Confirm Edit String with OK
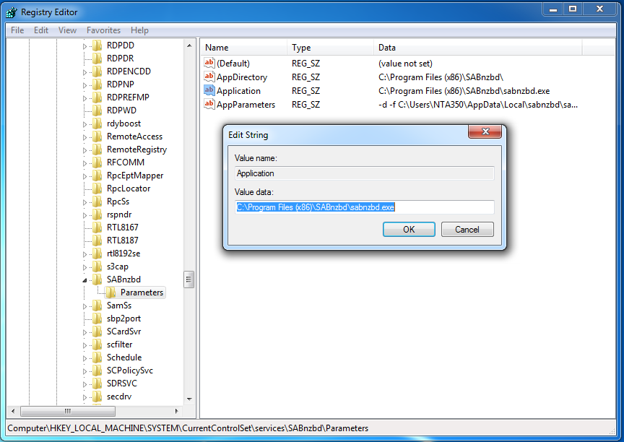Image resolution: width=624 pixels, height=442 pixels. point(409,229)
